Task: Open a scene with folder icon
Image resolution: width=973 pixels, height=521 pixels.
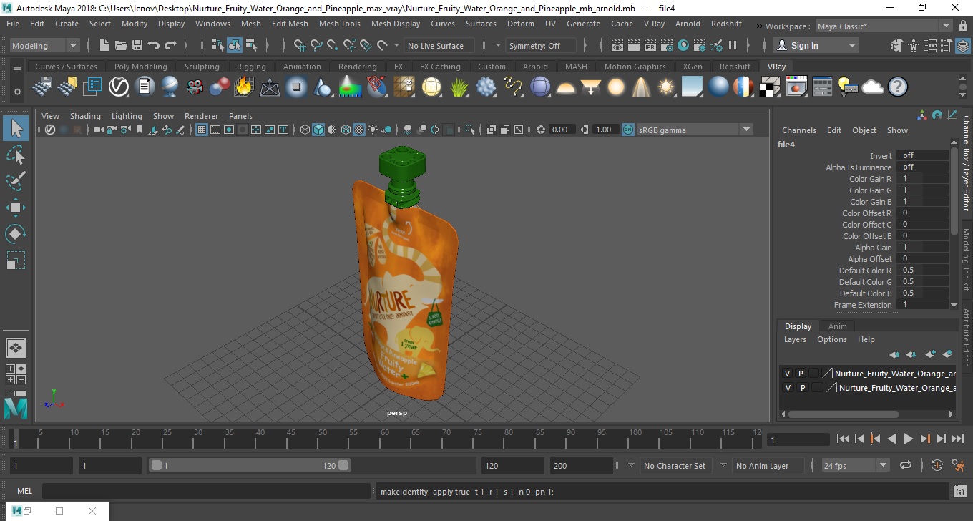Action: [120, 45]
